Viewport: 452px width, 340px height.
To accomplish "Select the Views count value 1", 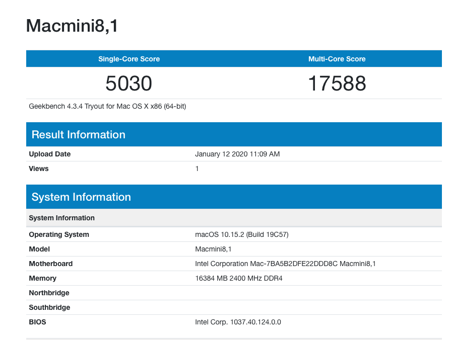I will (197, 168).
